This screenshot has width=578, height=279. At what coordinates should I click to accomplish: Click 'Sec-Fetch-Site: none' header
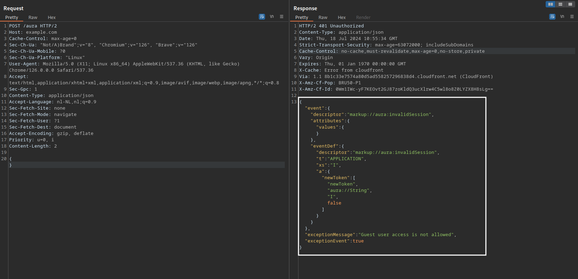coord(37,108)
